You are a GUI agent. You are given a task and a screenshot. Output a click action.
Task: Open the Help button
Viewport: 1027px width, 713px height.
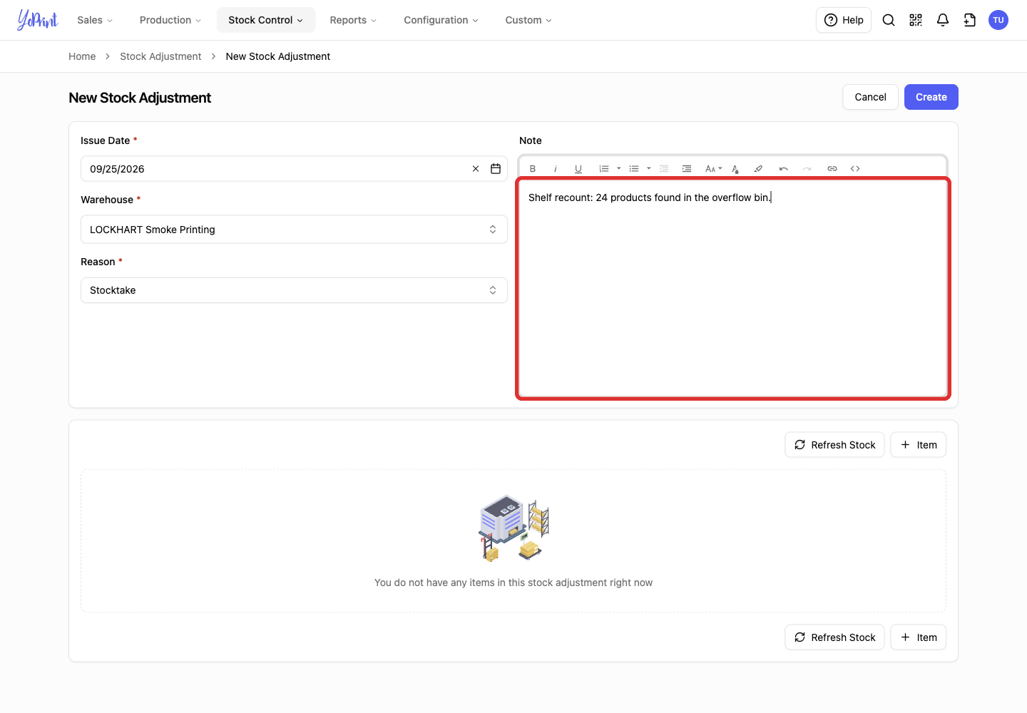[844, 20]
